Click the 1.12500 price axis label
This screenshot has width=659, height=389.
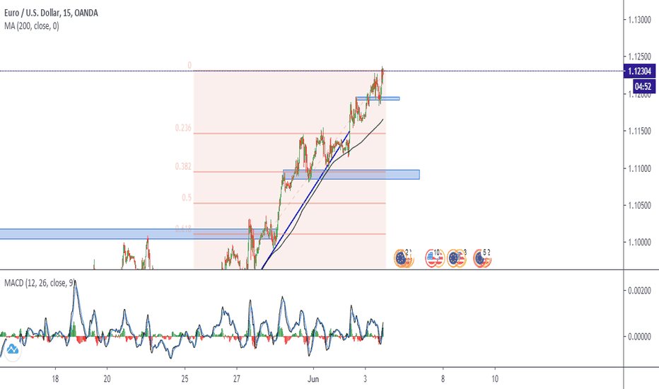coord(640,57)
